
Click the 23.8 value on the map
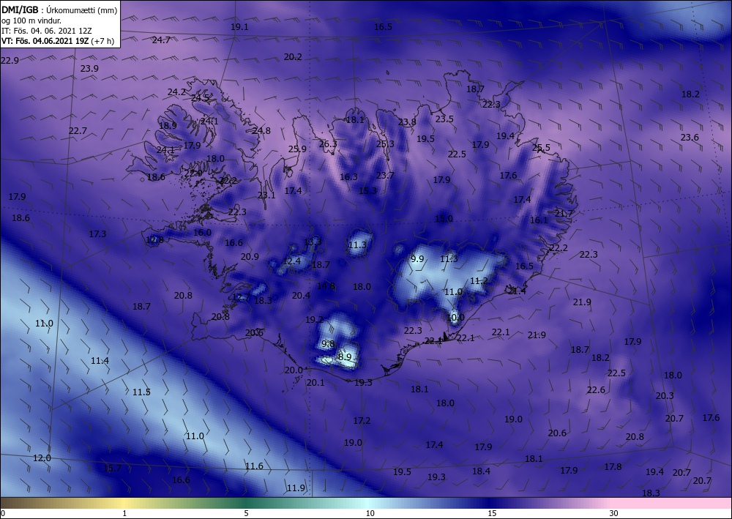(x=407, y=122)
